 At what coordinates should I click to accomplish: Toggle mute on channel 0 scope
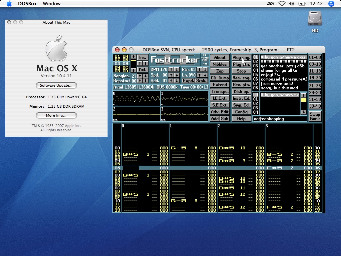pyautogui.click(x=136, y=99)
